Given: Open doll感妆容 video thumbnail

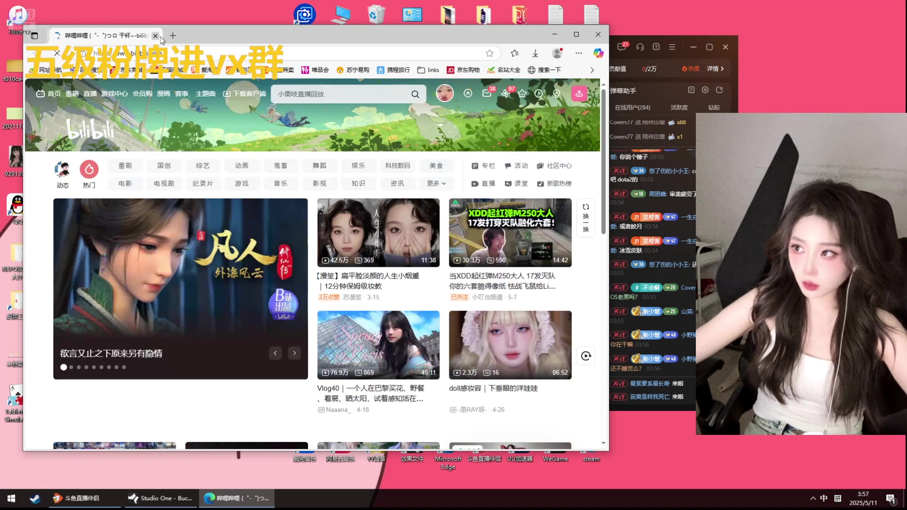Looking at the screenshot, I should [510, 345].
